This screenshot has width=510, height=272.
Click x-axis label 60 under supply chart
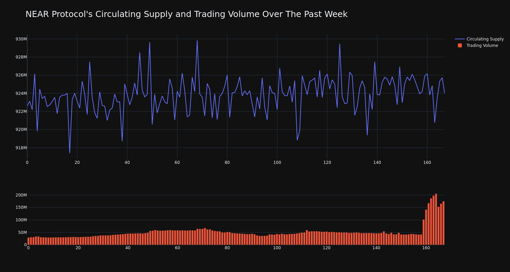click(x=177, y=163)
